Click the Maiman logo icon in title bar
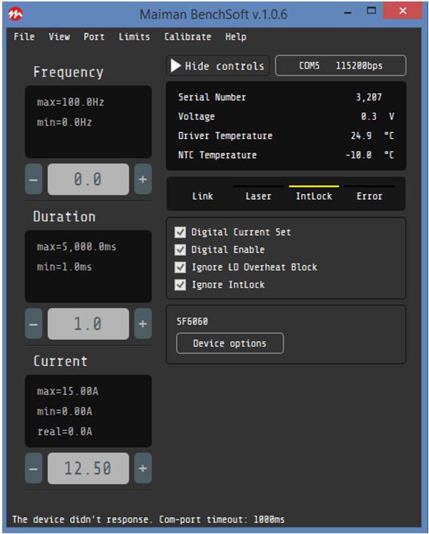This screenshot has height=534, width=429. [15, 14]
